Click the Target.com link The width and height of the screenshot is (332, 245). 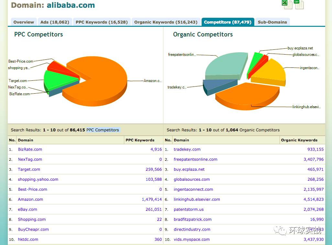click(x=29, y=169)
